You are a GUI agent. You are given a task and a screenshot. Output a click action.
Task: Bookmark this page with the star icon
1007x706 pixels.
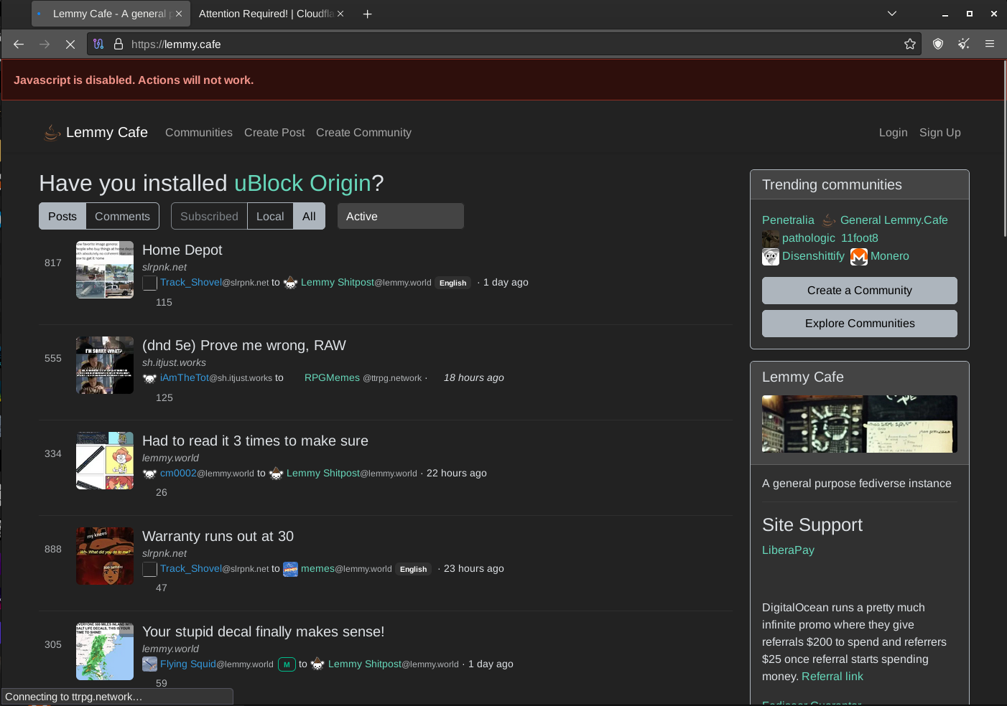[x=910, y=44]
